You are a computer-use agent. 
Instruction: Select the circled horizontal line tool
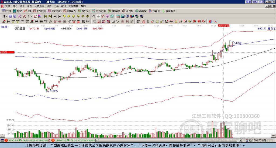(36, 22)
